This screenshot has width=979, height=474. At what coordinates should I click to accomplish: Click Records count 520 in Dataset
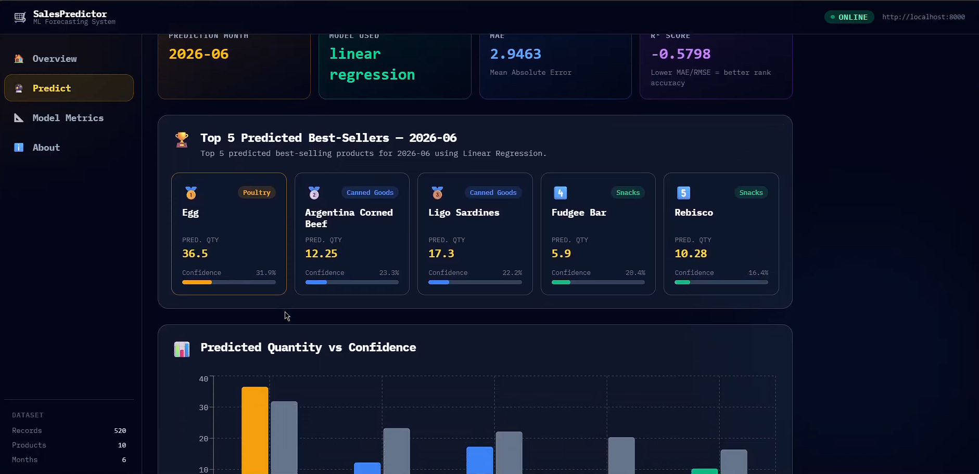pyautogui.click(x=120, y=431)
